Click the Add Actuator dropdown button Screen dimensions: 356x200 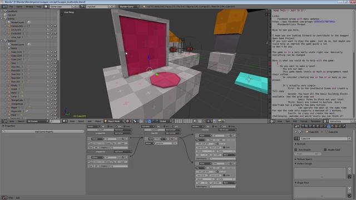(227, 130)
